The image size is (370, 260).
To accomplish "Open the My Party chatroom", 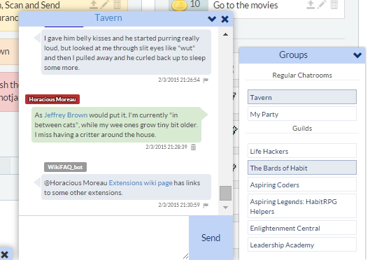I will click(x=301, y=114).
